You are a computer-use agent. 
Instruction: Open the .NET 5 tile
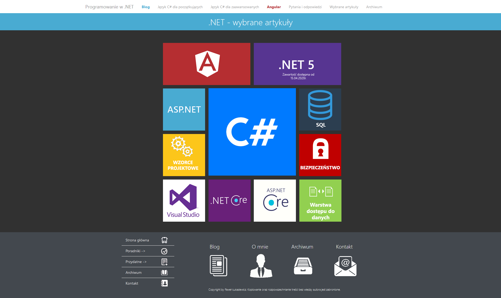(x=297, y=64)
